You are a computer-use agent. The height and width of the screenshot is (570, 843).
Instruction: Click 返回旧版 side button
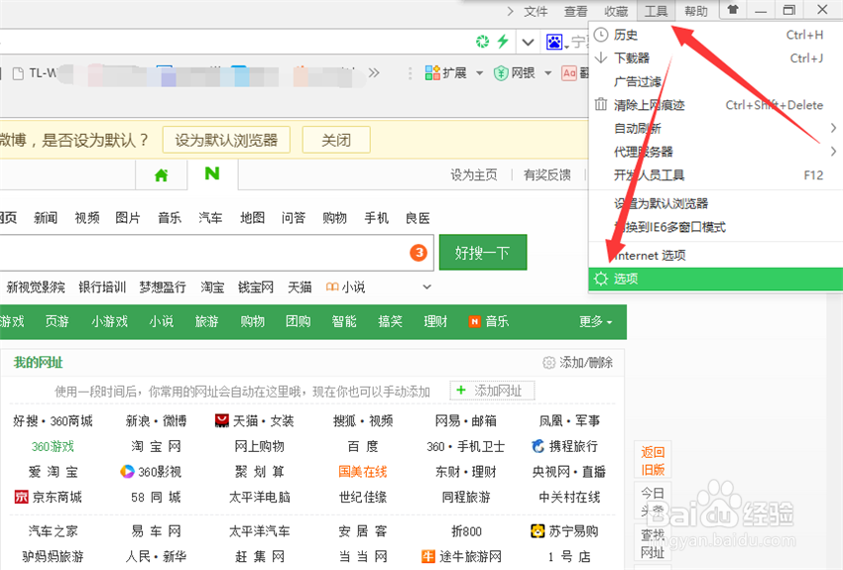[x=653, y=461]
